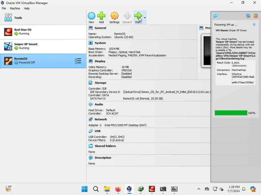Screen dimensions: 261x195
Task: Click the VirtualBox cube taskbar icon
Action: coord(129,189)
